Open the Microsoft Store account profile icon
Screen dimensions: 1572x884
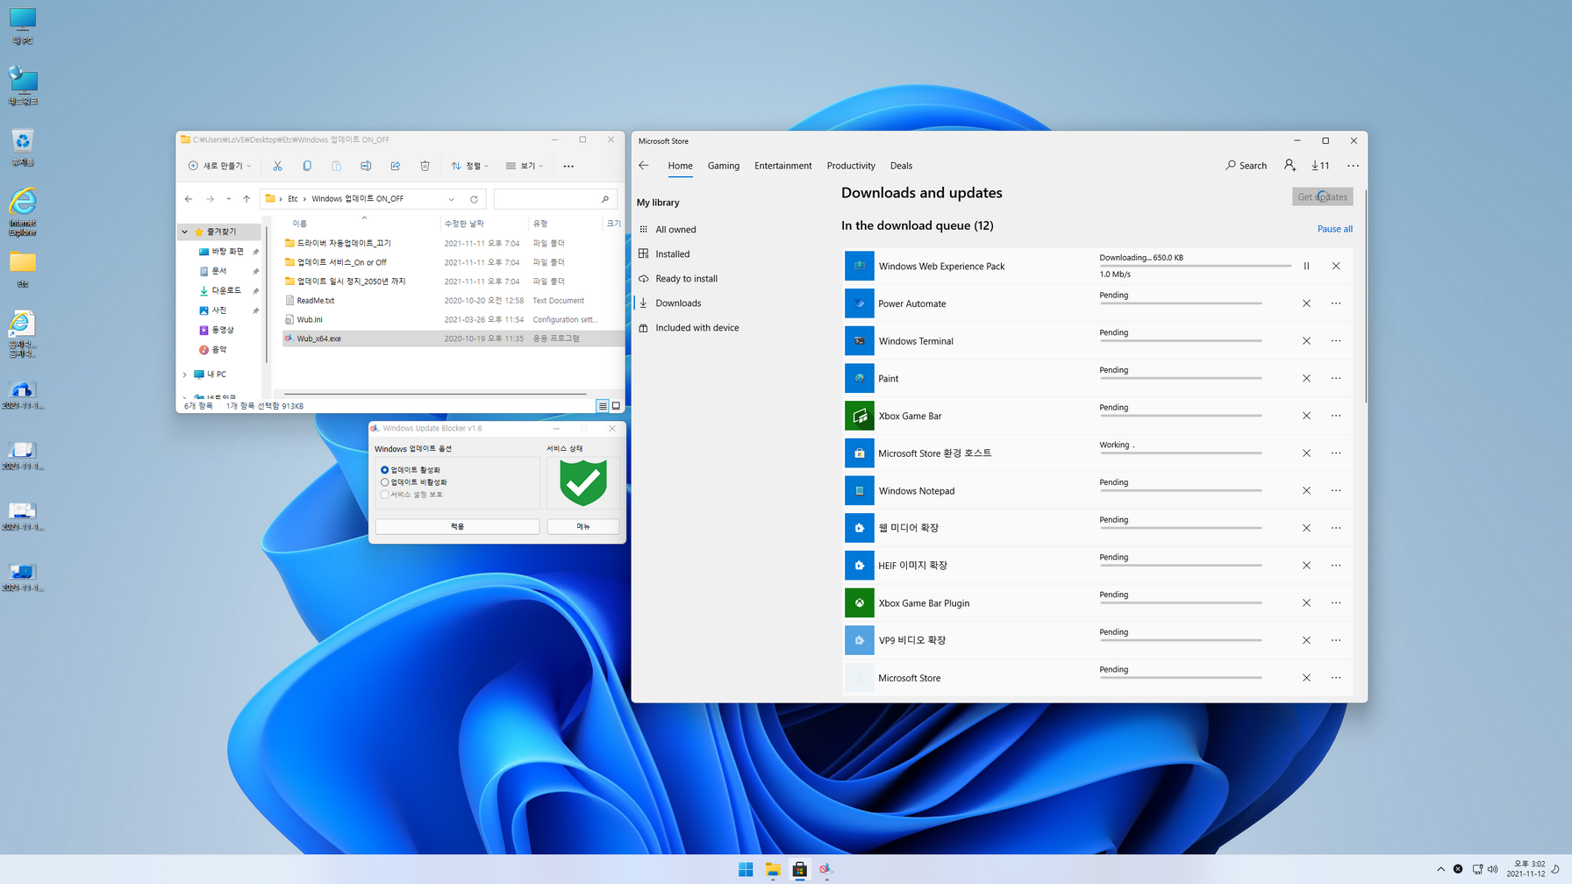click(1290, 165)
